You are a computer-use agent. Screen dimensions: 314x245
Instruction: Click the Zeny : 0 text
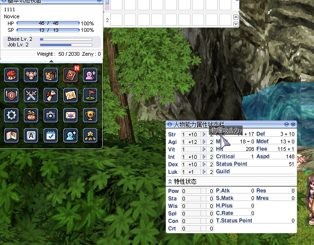click(x=92, y=54)
